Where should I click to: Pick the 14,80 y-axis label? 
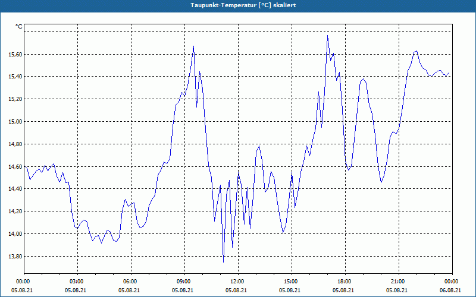(x=15, y=144)
